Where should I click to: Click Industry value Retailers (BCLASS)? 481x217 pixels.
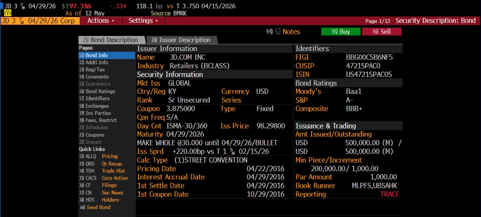[200, 66]
